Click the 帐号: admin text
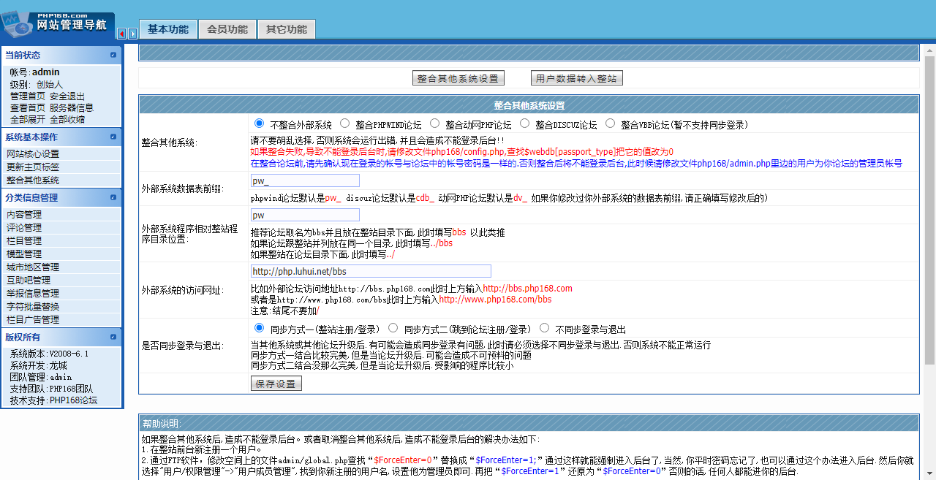The width and height of the screenshot is (936, 480). 35,72
